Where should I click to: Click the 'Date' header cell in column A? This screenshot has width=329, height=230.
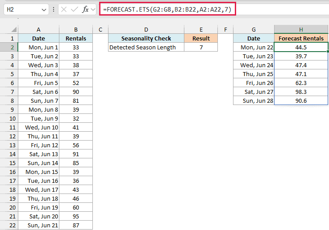(38, 38)
